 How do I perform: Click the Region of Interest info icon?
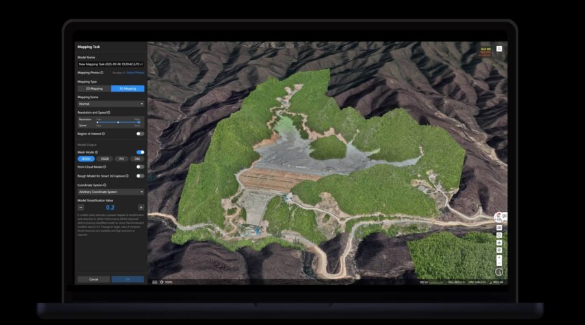point(103,133)
